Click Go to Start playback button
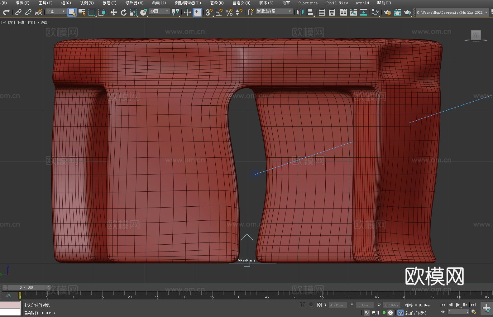This screenshot has width=493, height=317. pyautogui.click(x=443, y=305)
